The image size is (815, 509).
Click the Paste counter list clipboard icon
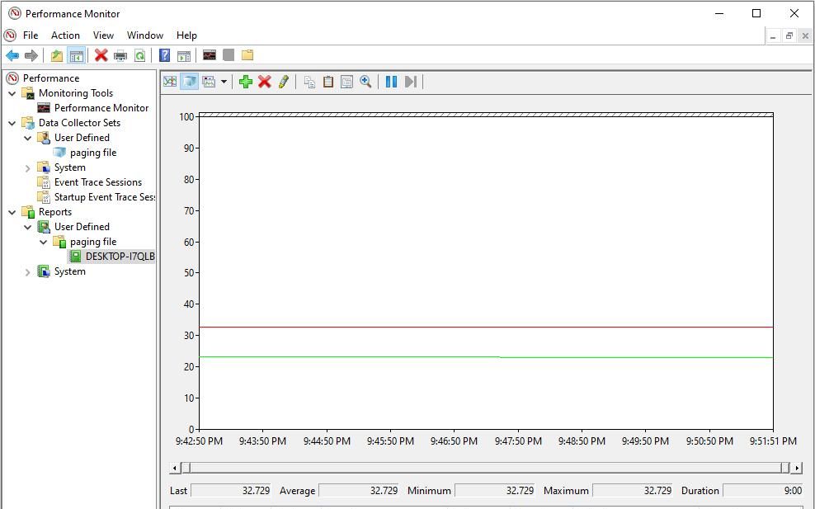328,82
